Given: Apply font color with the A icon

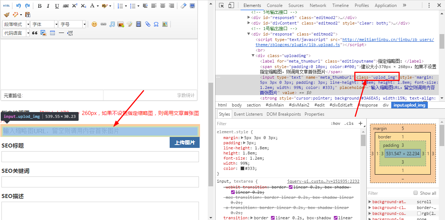Looking at the screenshot, I should (92, 6).
